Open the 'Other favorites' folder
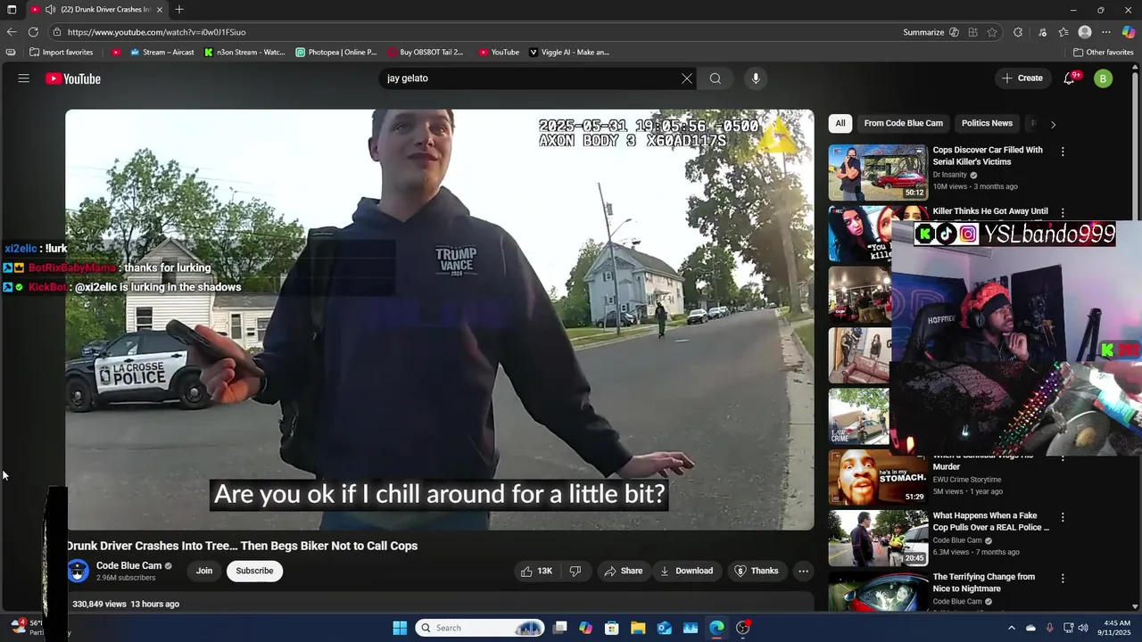The height and width of the screenshot is (642, 1142). point(1104,53)
